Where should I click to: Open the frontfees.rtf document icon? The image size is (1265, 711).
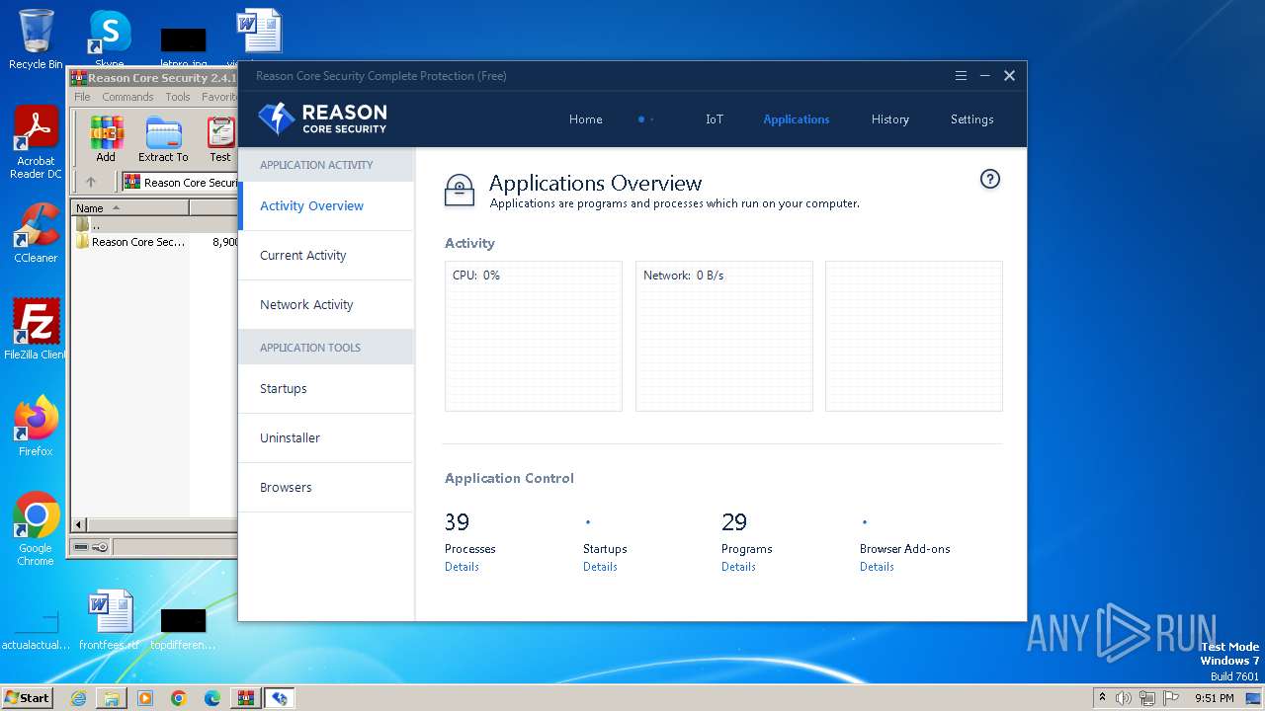tap(110, 620)
